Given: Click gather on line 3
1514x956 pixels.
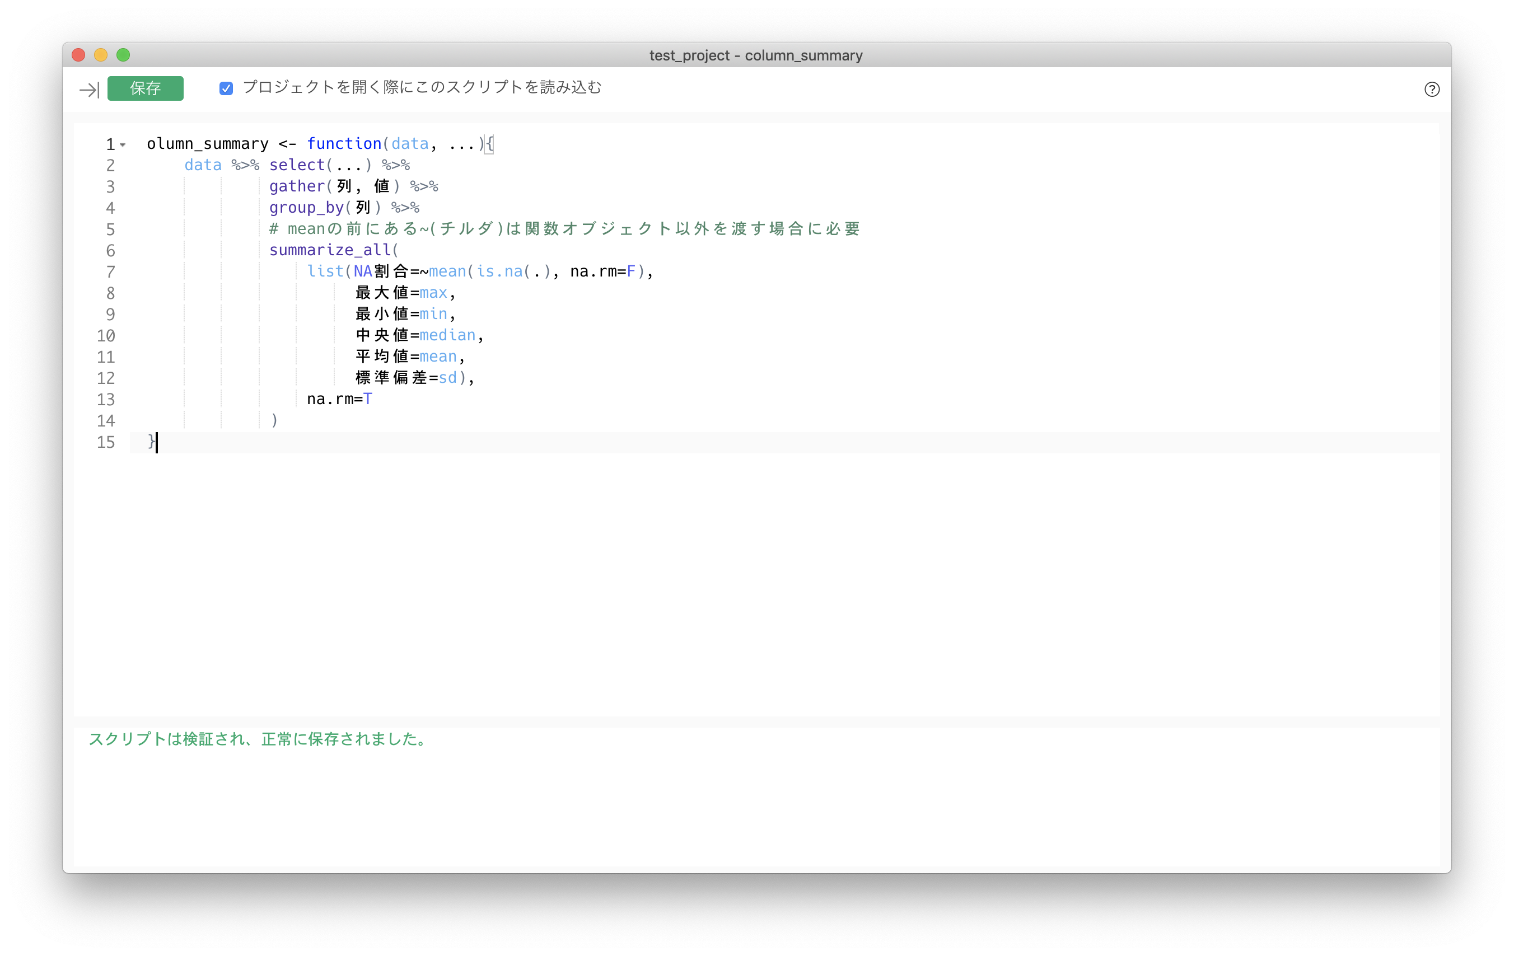Looking at the screenshot, I should 297,187.
